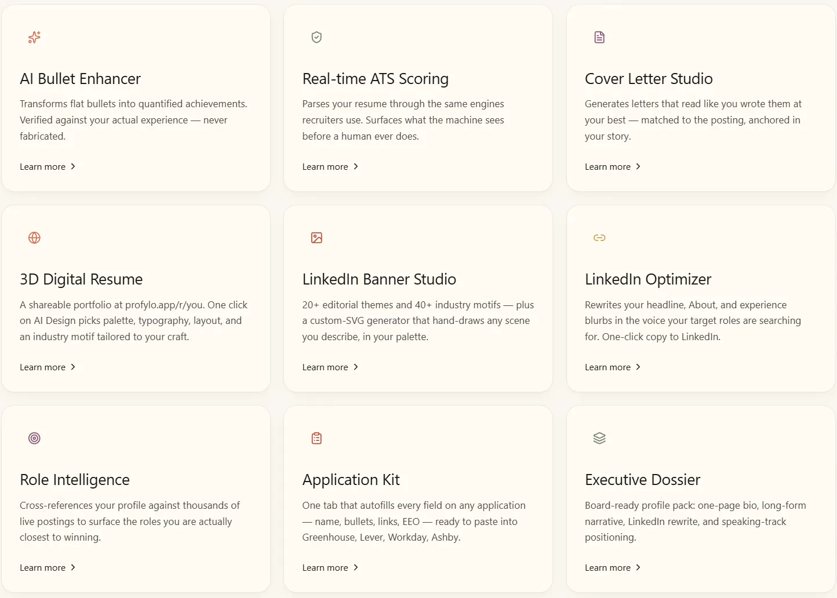The height and width of the screenshot is (598, 837).
Task: Click description starting 'Rewrites your headline, About'
Action: coord(693,320)
